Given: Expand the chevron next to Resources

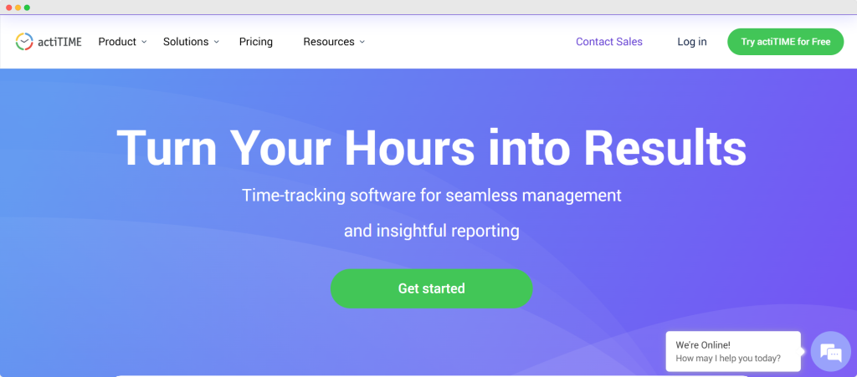Looking at the screenshot, I should [362, 42].
